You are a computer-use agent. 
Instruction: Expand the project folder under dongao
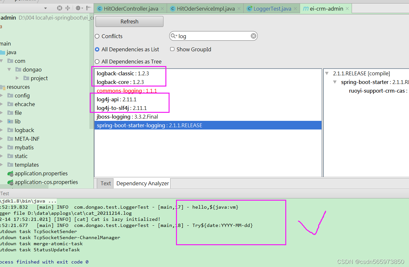point(17,78)
